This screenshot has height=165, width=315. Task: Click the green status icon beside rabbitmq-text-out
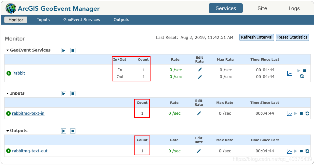[8, 151]
